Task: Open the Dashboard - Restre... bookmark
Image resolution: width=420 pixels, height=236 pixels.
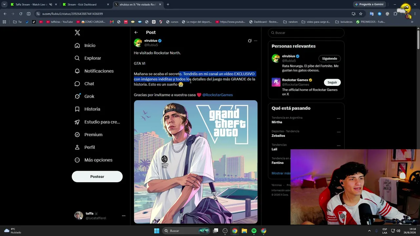Action: 264,22
